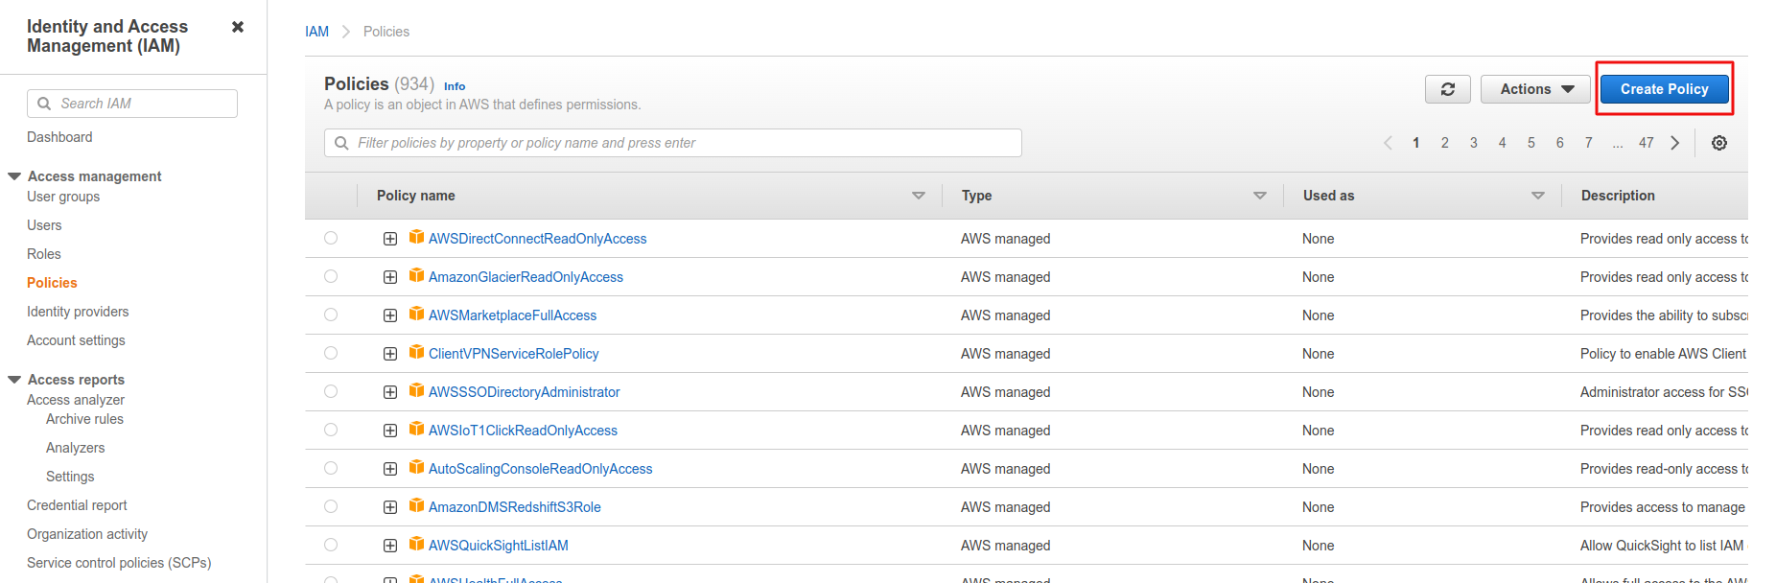Open the AmazonDMSRedshiftS3Role policy link
1776x583 pixels.
pos(515,507)
